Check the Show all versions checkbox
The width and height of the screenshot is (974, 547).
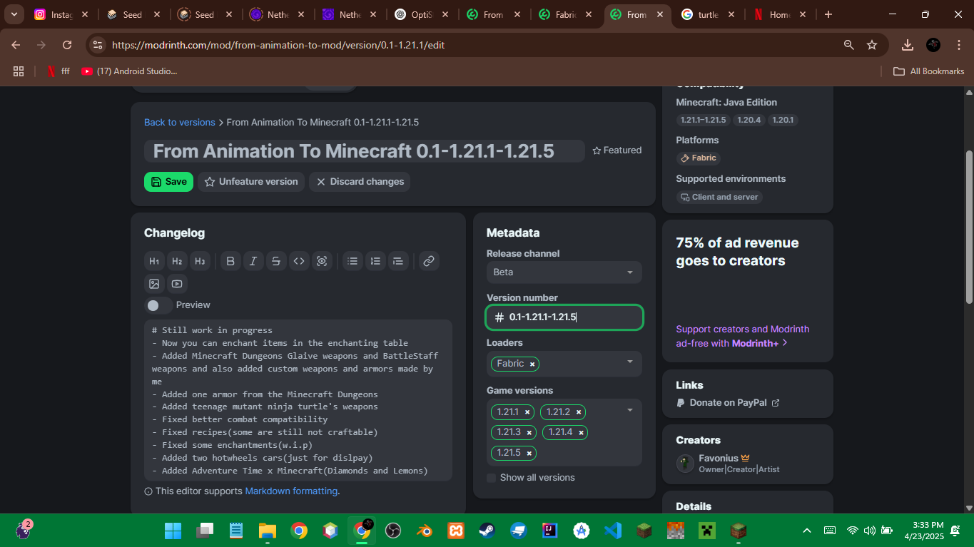tap(491, 478)
